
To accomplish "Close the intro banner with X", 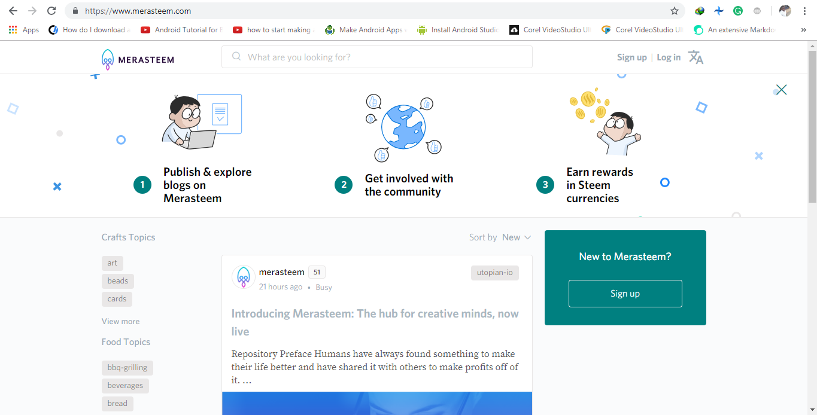I will (x=781, y=90).
